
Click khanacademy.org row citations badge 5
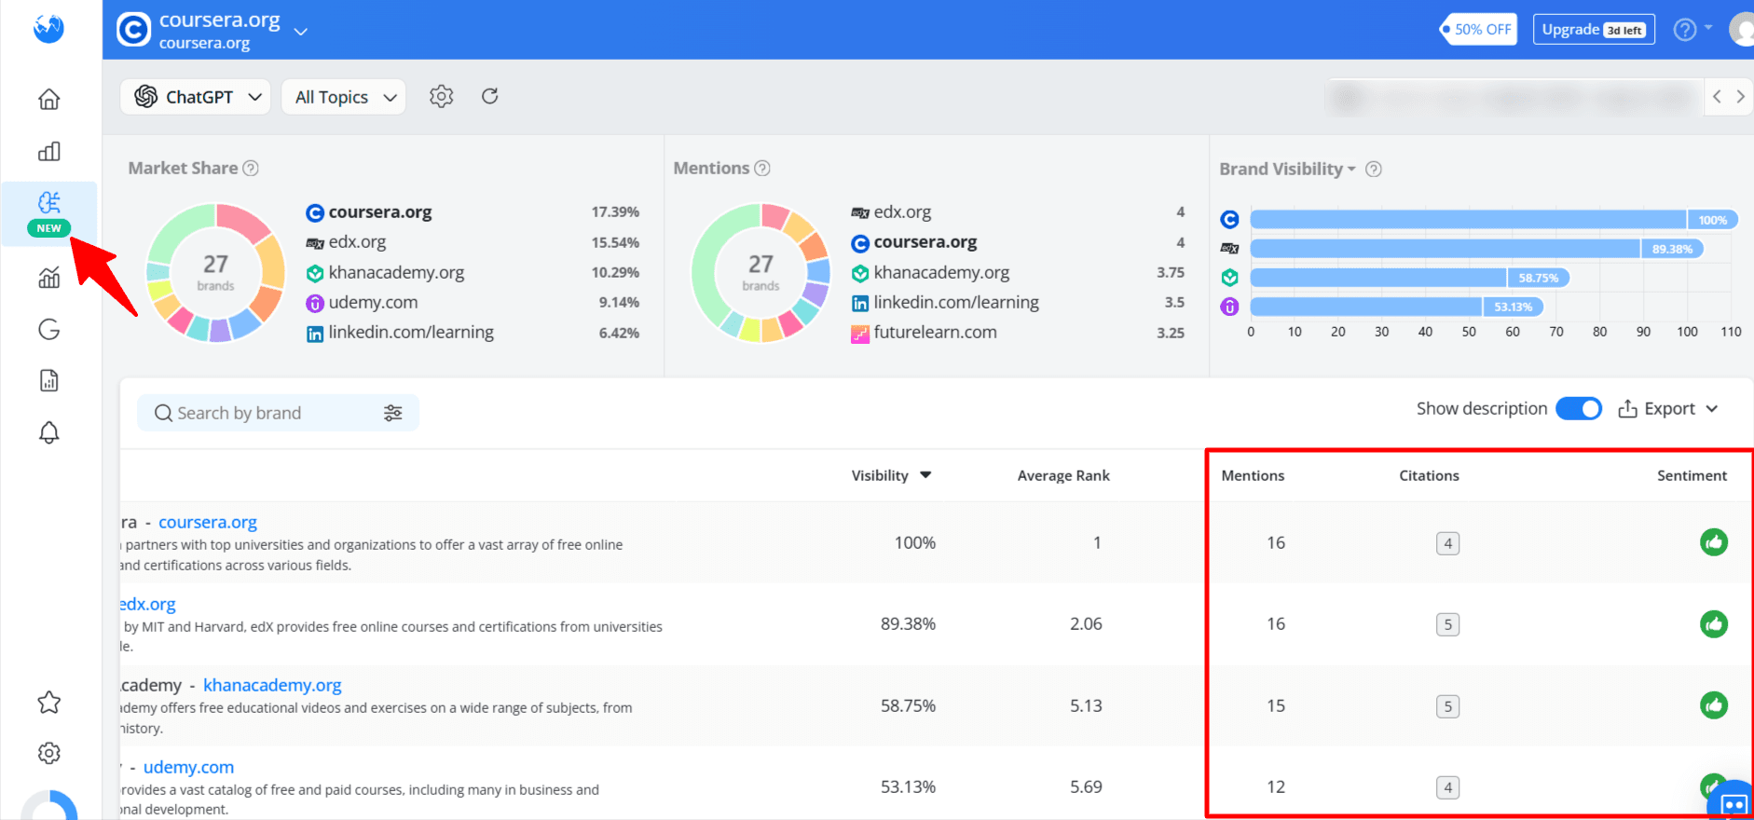1448,706
